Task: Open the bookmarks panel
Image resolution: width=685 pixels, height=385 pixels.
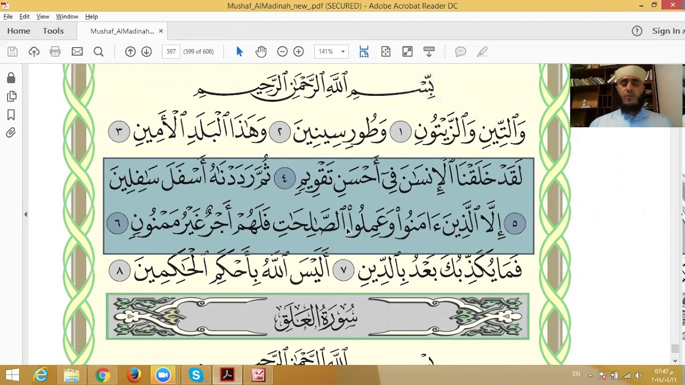Action: pyautogui.click(x=11, y=114)
